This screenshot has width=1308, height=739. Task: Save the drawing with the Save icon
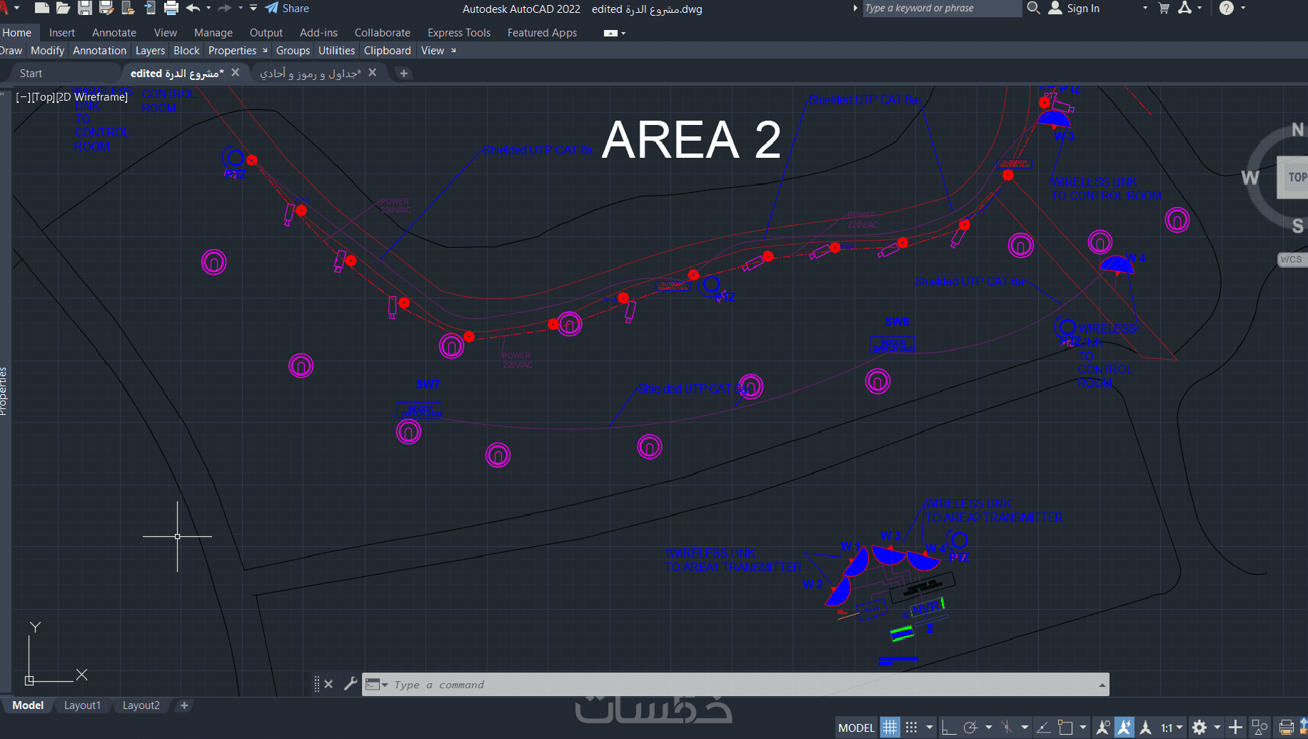click(85, 9)
